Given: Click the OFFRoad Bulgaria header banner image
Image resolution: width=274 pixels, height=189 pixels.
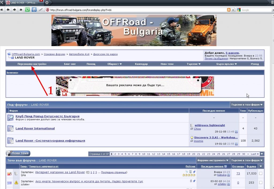Looking at the screenshot, I should pyautogui.click(x=134, y=31).
